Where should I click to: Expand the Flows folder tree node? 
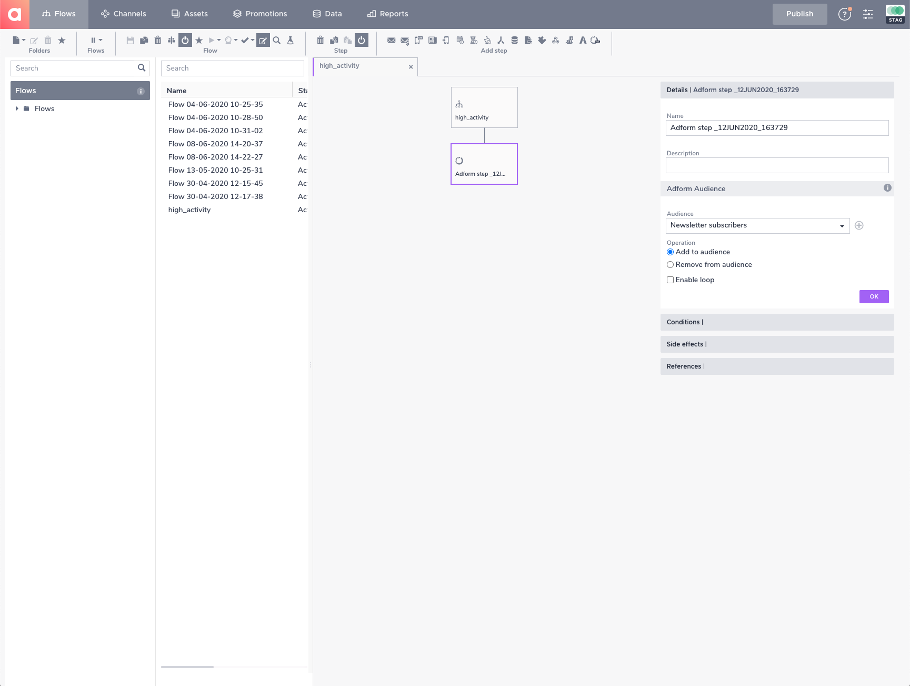17,108
